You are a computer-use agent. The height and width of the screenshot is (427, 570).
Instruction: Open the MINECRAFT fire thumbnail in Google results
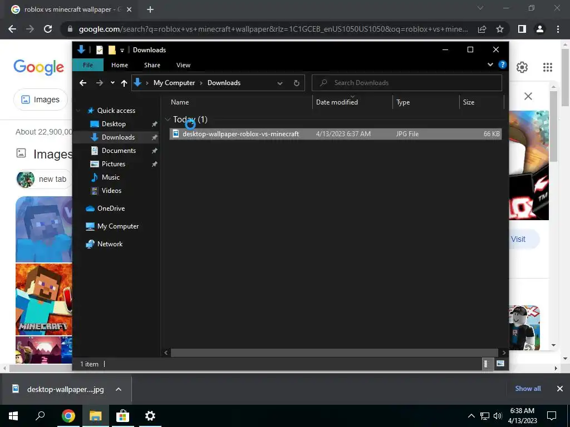pyautogui.click(x=44, y=299)
